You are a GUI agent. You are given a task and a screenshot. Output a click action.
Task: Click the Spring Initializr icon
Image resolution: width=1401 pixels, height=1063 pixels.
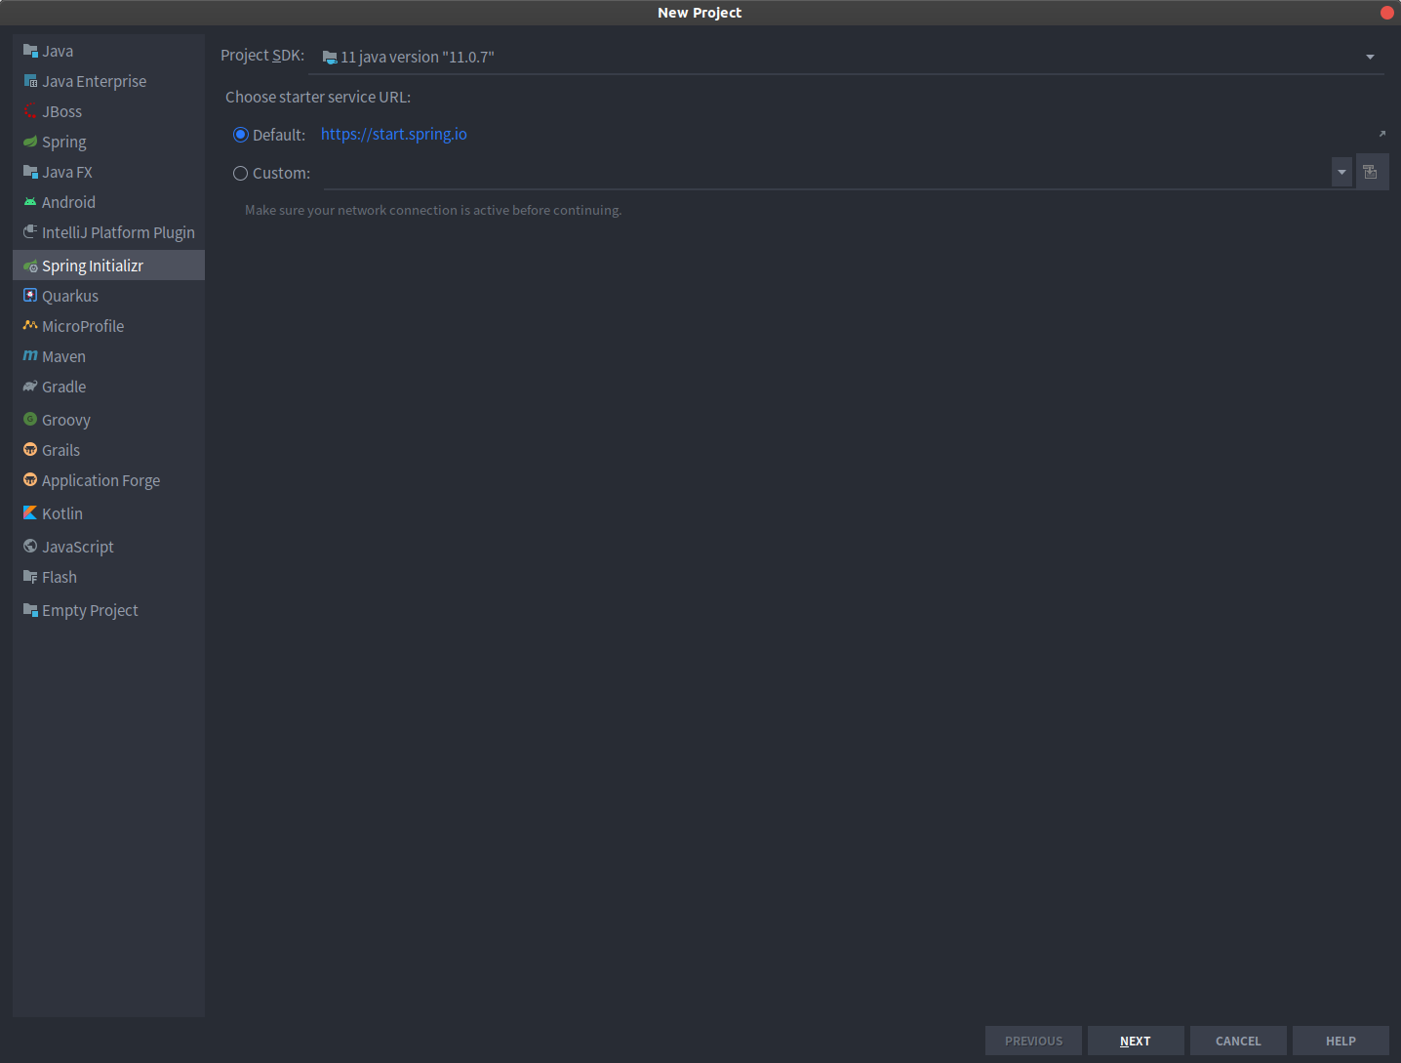[x=30, y=266]
